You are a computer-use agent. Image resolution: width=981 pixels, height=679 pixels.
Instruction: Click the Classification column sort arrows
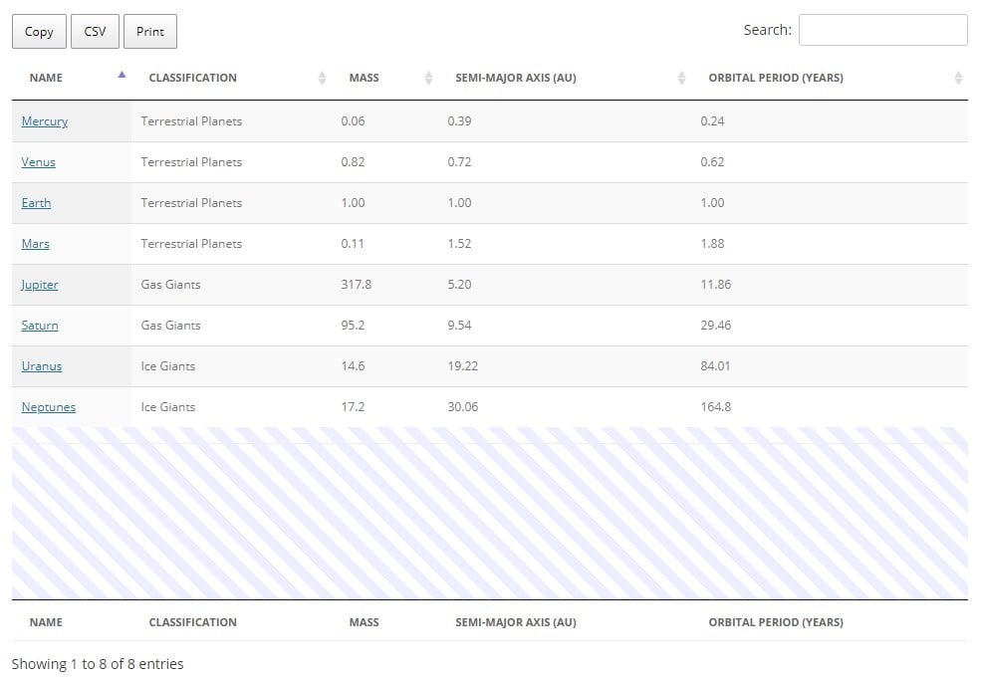[322, 78]
